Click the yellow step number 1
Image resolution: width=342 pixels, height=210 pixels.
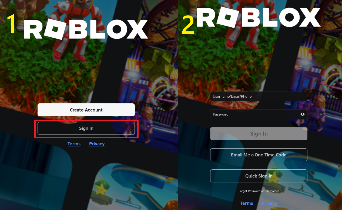click(x=11, y=24)
